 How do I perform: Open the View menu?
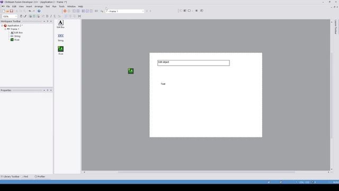[21, 6]
